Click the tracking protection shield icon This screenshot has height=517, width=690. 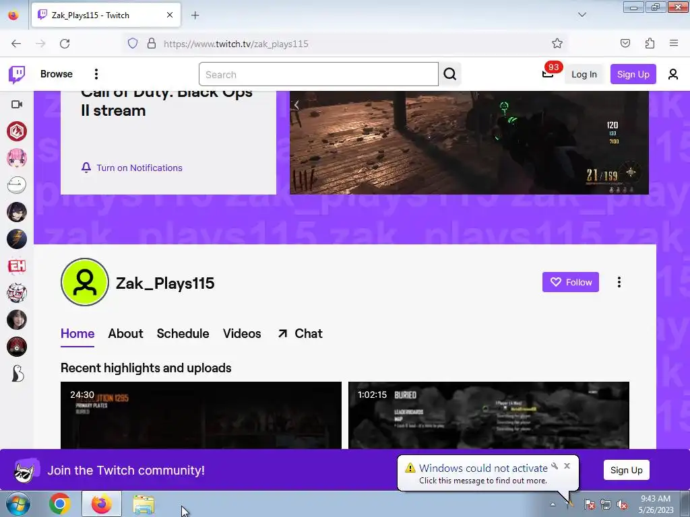(x=133, y=43)
